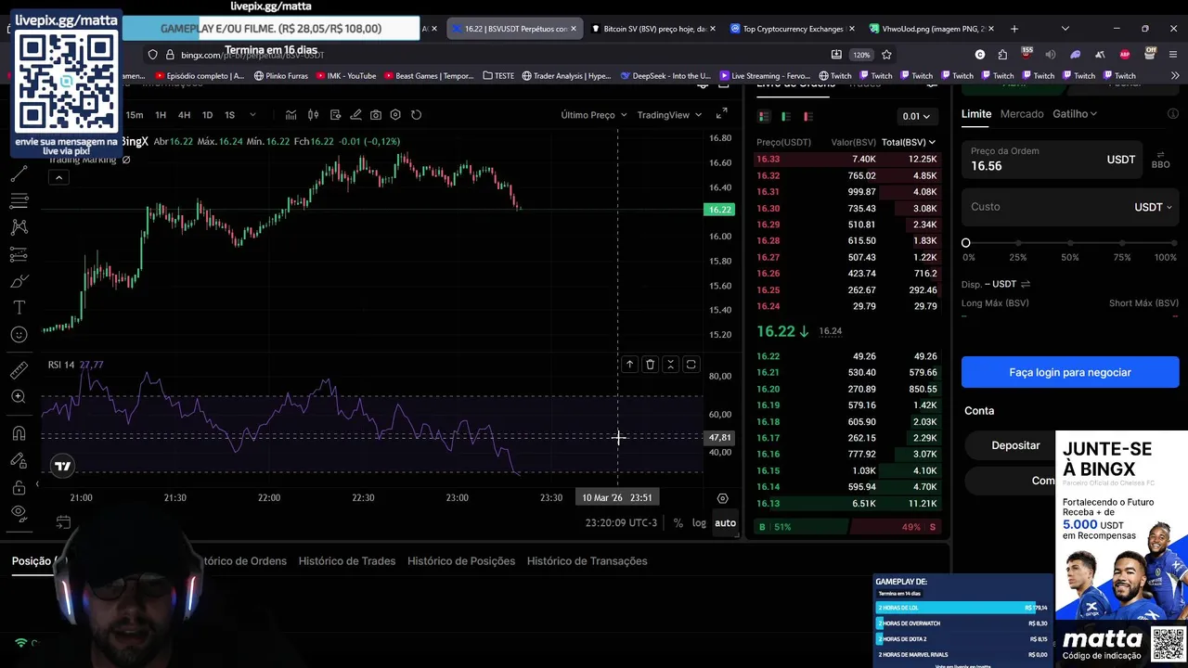Screen dimensions: 1188x668
Task: Pick the brush drawing tool
Action: [19, 281]
